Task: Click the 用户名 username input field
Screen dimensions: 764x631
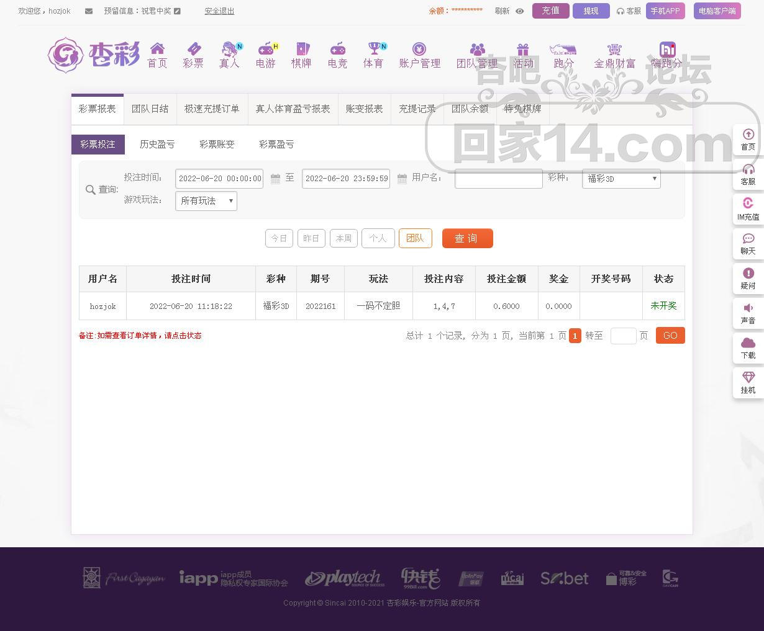Action: coord(498,179)
